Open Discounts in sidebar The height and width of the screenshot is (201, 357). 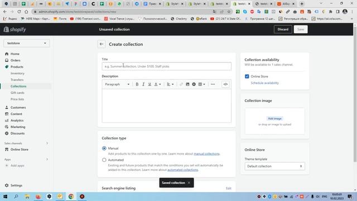click(x=17, y=133)
